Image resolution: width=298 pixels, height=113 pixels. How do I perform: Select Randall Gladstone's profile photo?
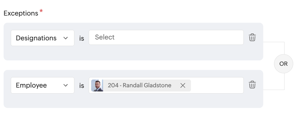97,85
